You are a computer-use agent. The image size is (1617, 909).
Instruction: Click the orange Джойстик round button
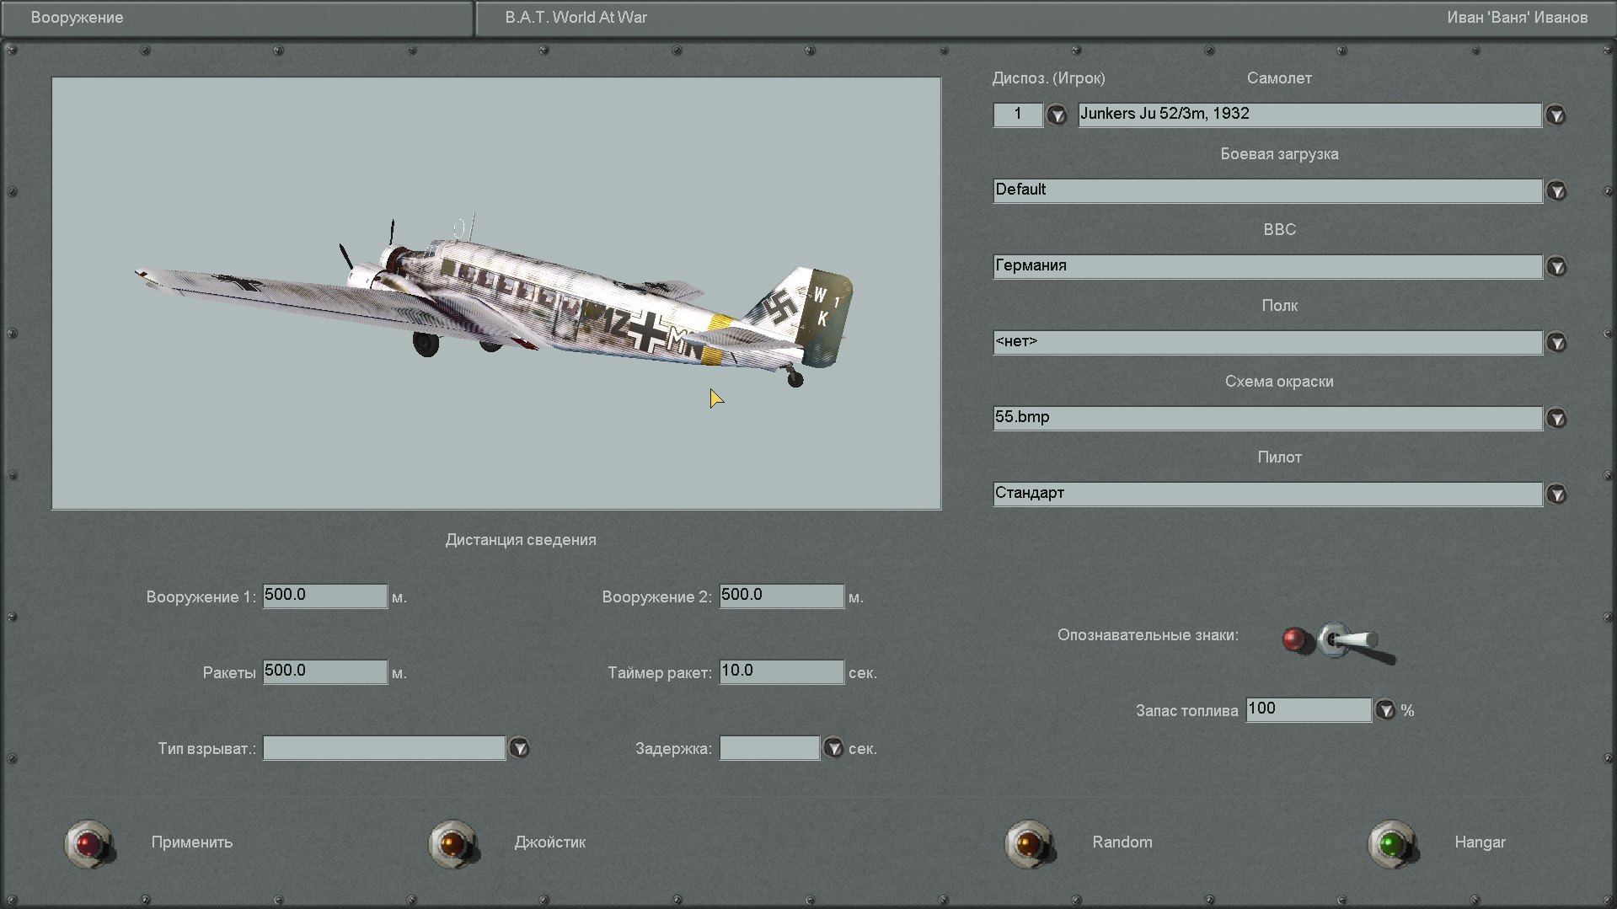coord(453,843)
